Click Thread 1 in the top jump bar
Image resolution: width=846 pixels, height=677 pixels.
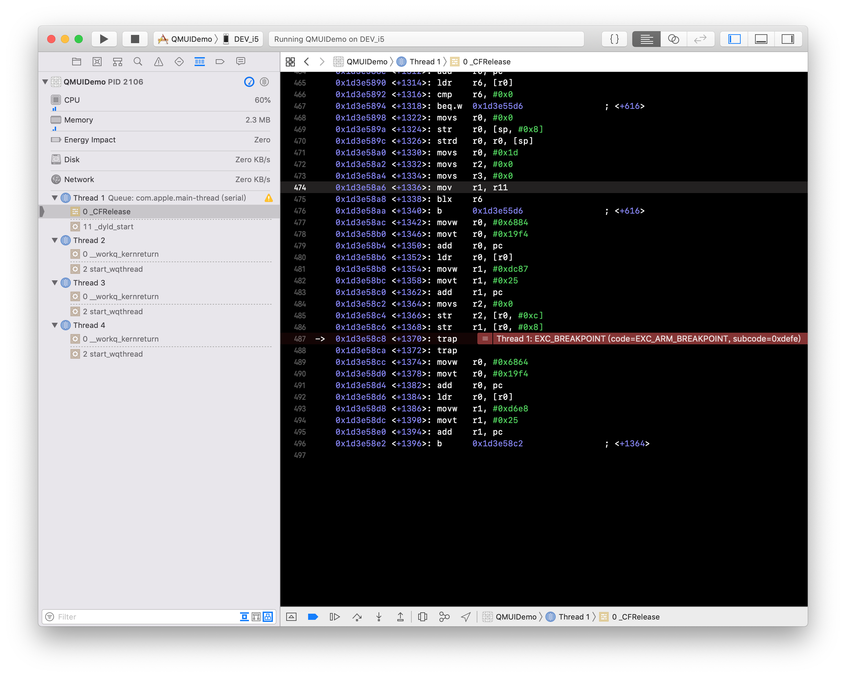pyautogui.click(x=419, y=62)
